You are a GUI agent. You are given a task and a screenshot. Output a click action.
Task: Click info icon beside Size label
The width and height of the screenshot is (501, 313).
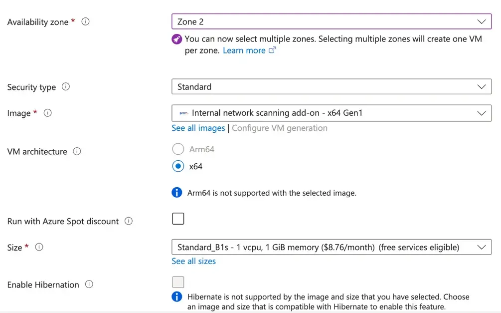coord(39,247)
